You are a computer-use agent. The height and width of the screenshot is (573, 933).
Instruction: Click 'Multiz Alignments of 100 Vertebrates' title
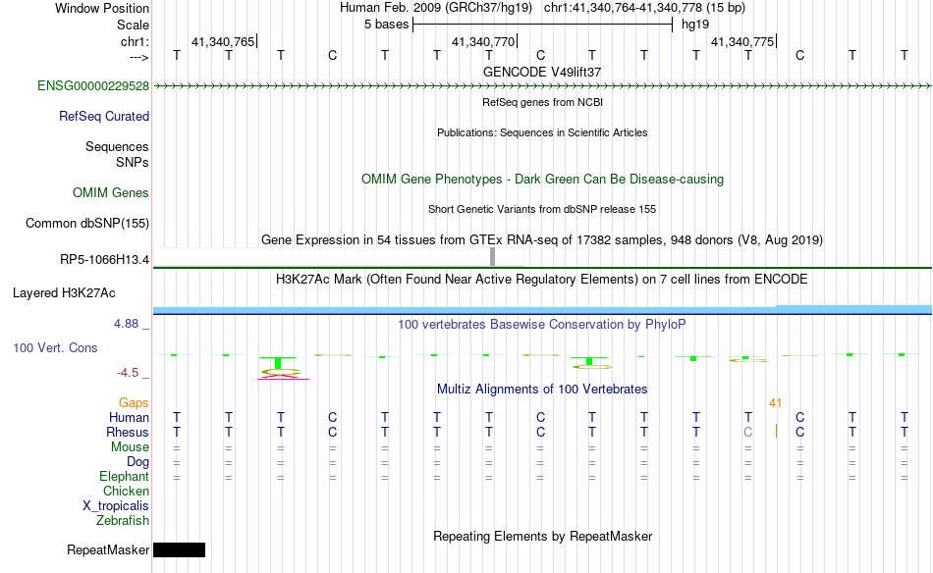click(542, 389)
